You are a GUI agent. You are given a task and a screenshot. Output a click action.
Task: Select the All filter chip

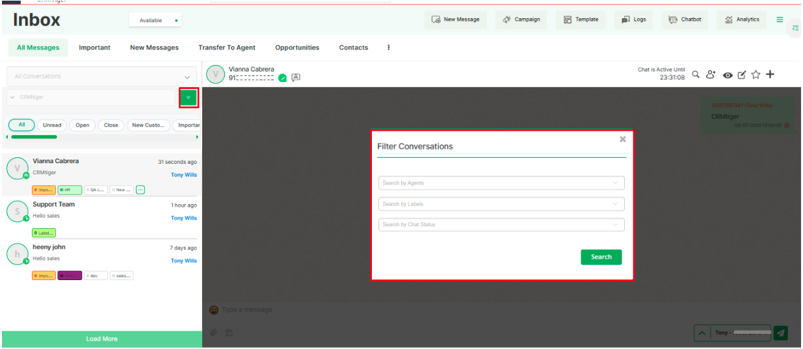tap(22, 125)
